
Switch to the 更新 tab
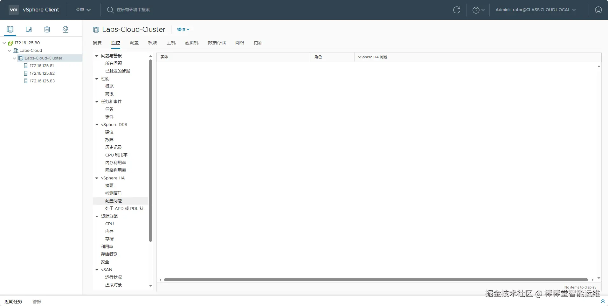tap(258, 43)
